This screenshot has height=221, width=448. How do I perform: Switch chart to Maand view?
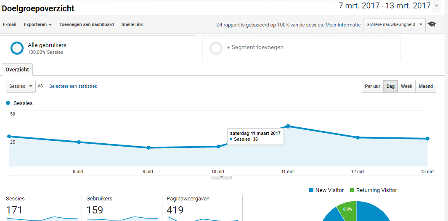pos(426,86)
